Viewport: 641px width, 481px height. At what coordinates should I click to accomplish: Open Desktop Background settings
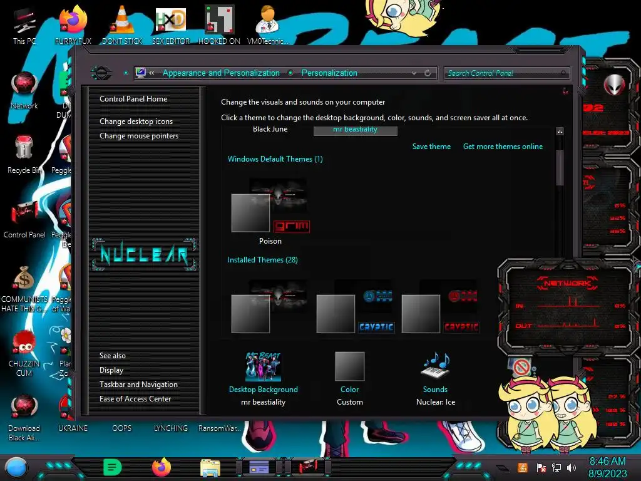[264, 379]
